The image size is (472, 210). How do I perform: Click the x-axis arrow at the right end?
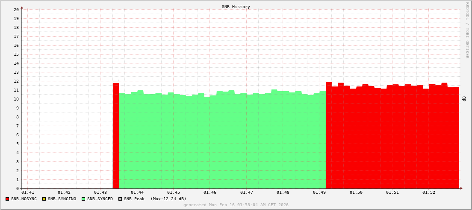[461, 188]
